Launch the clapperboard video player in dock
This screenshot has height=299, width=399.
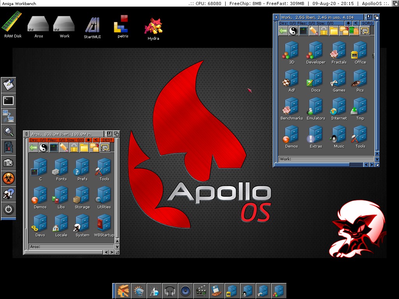coord(201,290)
